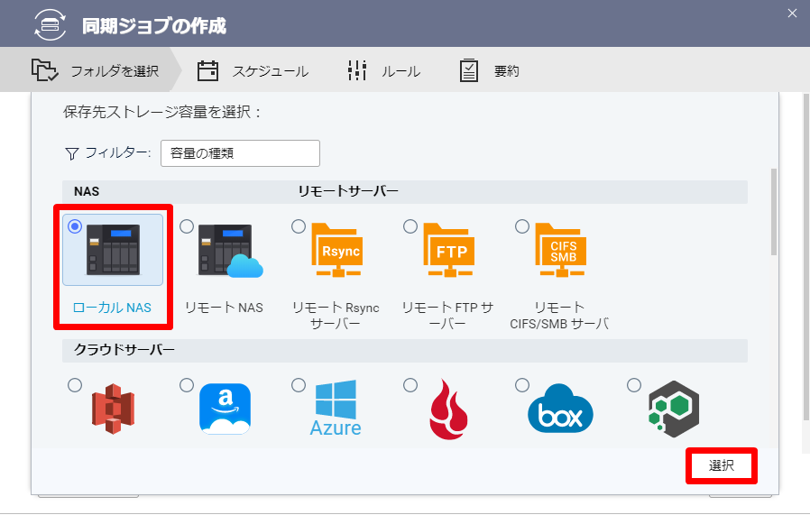Close the sync job creation dialog
810x515 pixels.
793,14
